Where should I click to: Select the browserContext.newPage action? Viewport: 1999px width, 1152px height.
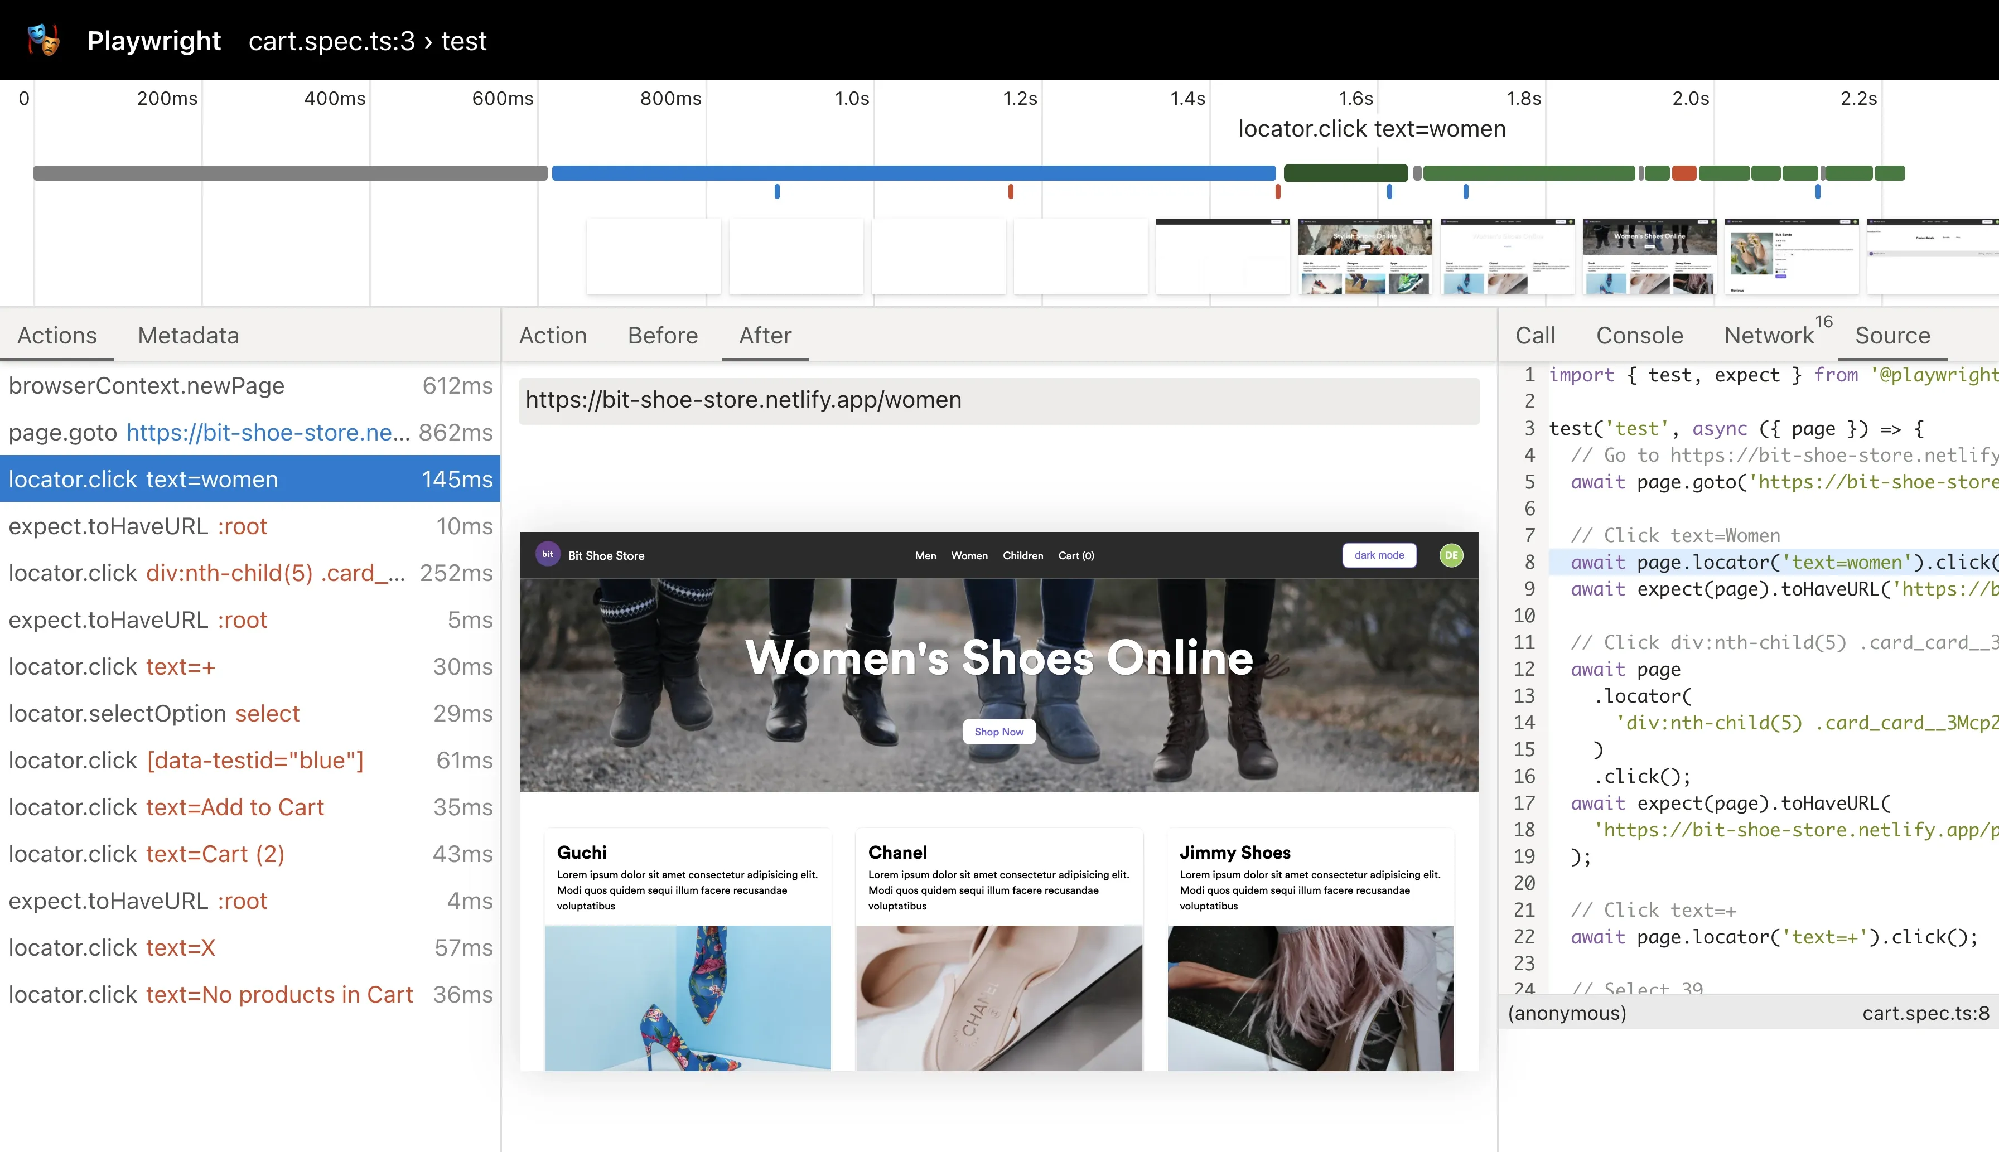click(x=146, y=385)
